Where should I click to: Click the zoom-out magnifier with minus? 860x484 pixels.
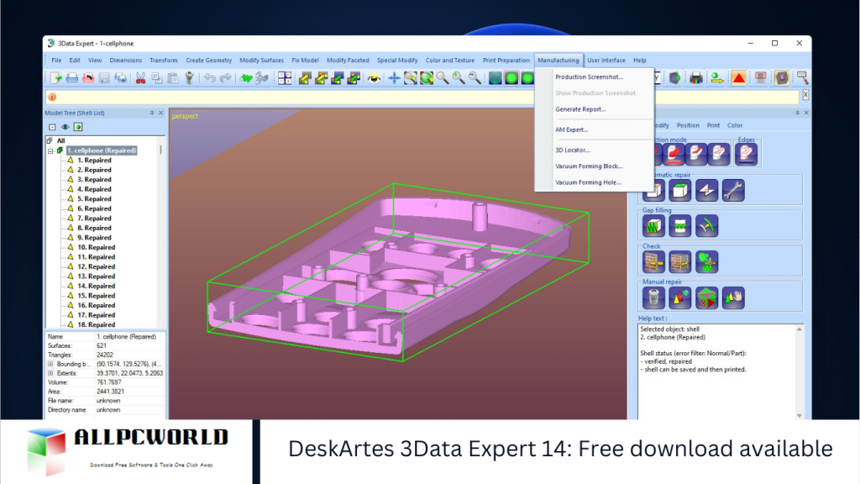click(x=475, y=78)
